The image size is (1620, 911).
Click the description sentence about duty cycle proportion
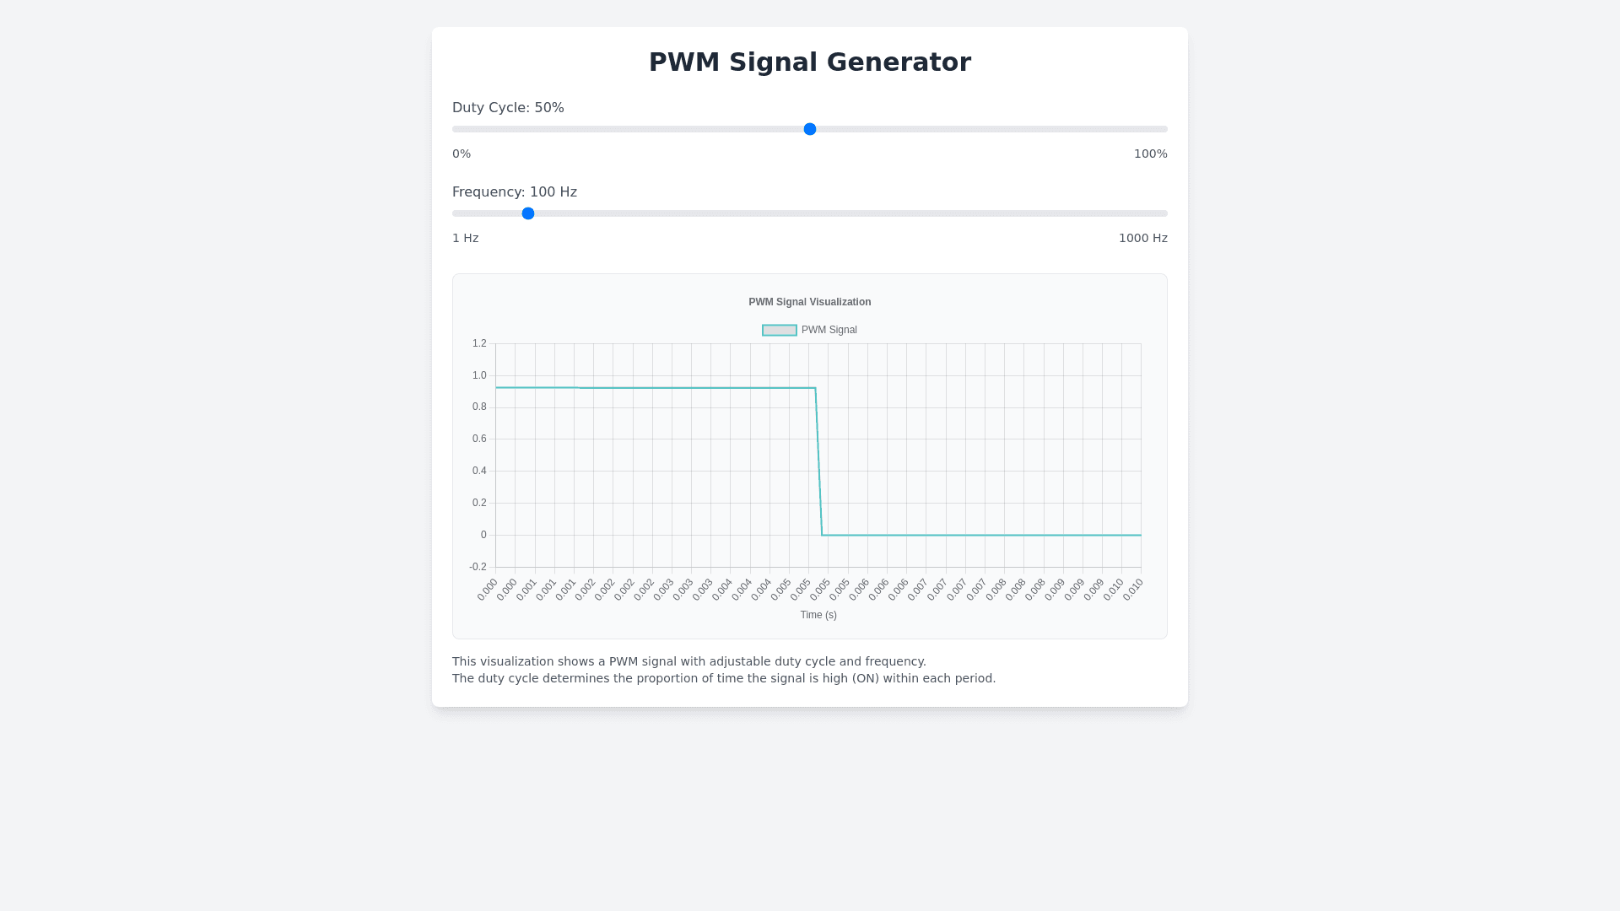(x=724, y=678)
